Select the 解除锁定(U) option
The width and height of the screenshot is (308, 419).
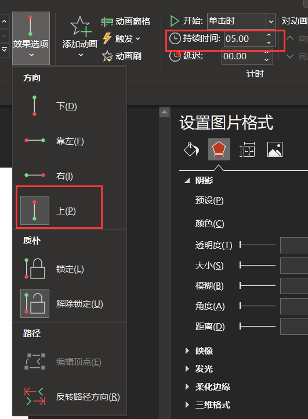(70, 303)
